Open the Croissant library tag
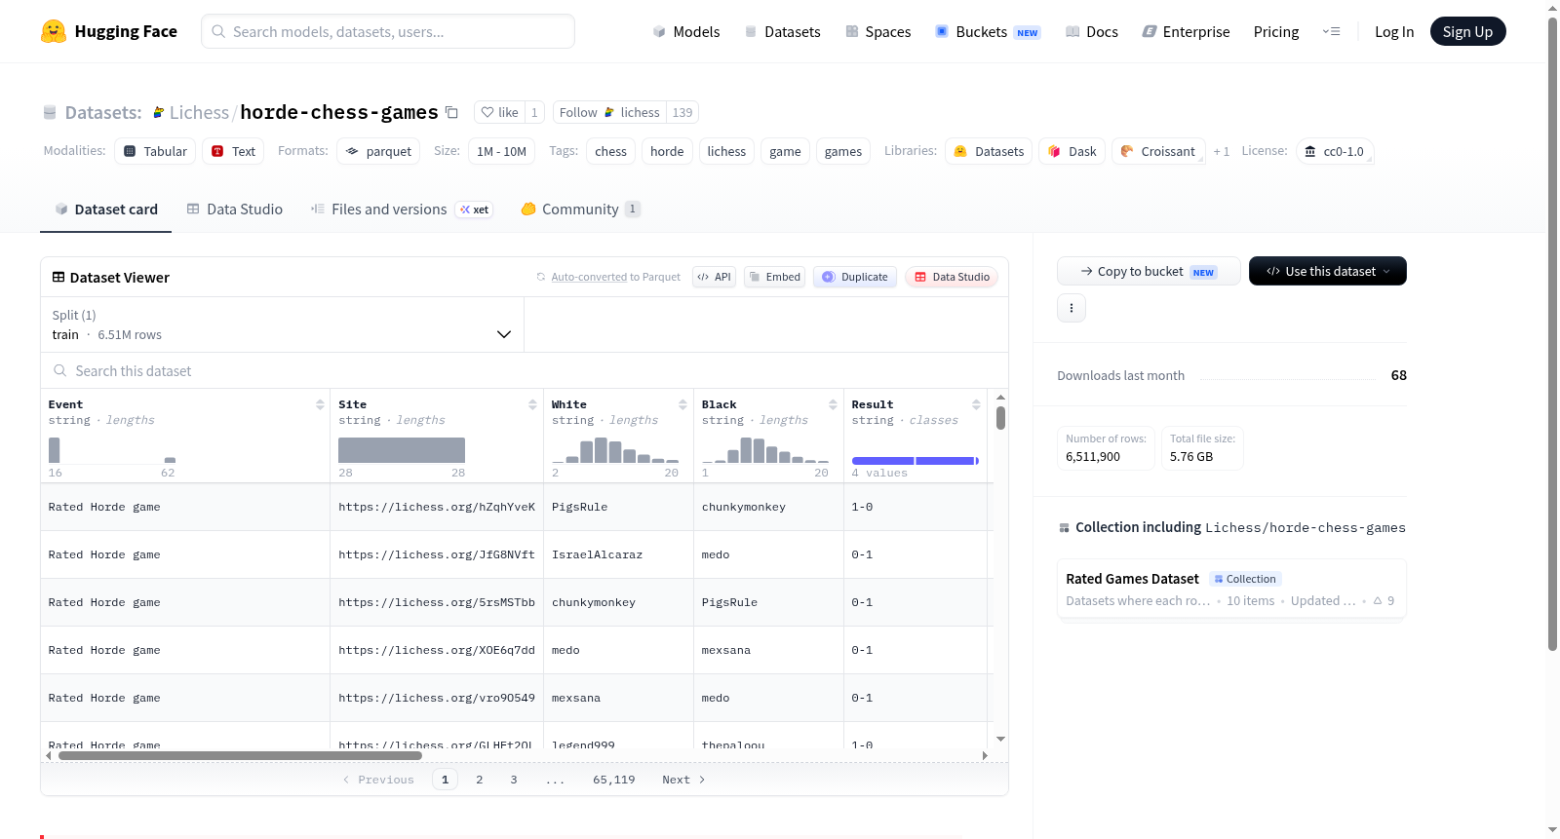 pos(1158,151)
